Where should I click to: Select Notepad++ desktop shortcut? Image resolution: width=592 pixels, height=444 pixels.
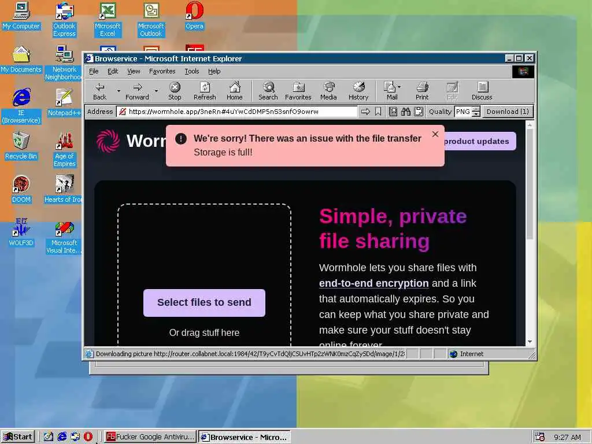64,103
